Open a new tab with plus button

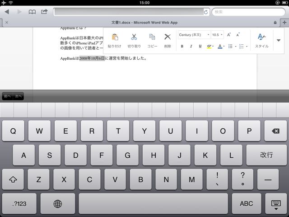click(x=284, y=23)
